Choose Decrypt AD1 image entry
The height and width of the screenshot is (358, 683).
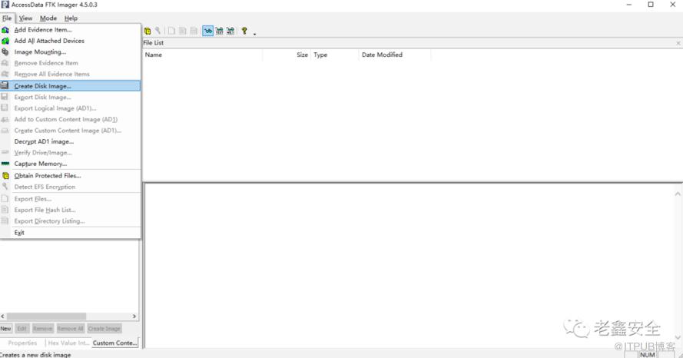(71, 141)
